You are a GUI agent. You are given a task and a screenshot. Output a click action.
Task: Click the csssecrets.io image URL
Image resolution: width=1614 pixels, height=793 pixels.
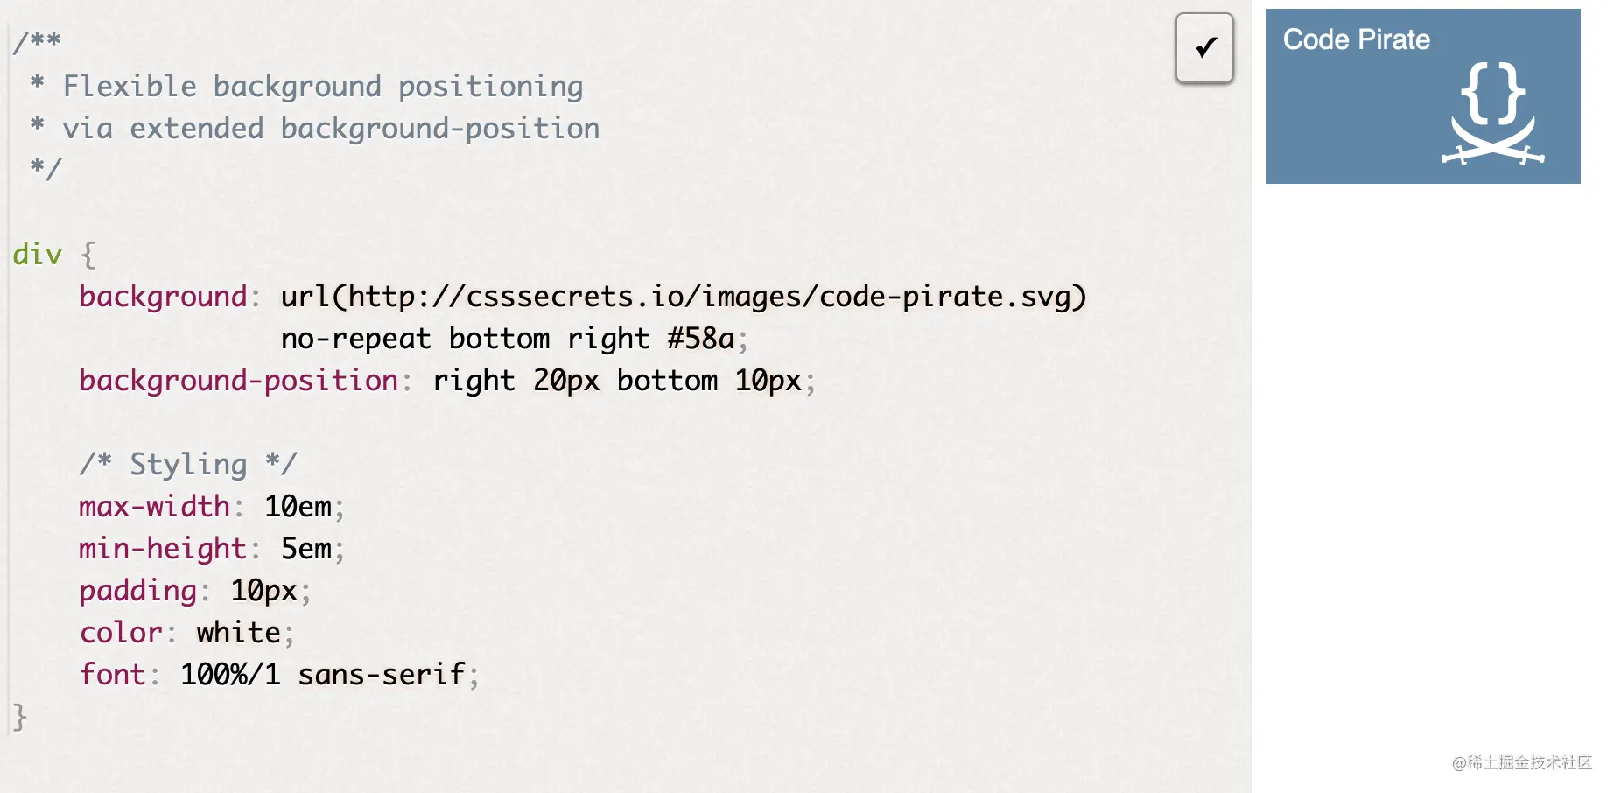point(684,297)
